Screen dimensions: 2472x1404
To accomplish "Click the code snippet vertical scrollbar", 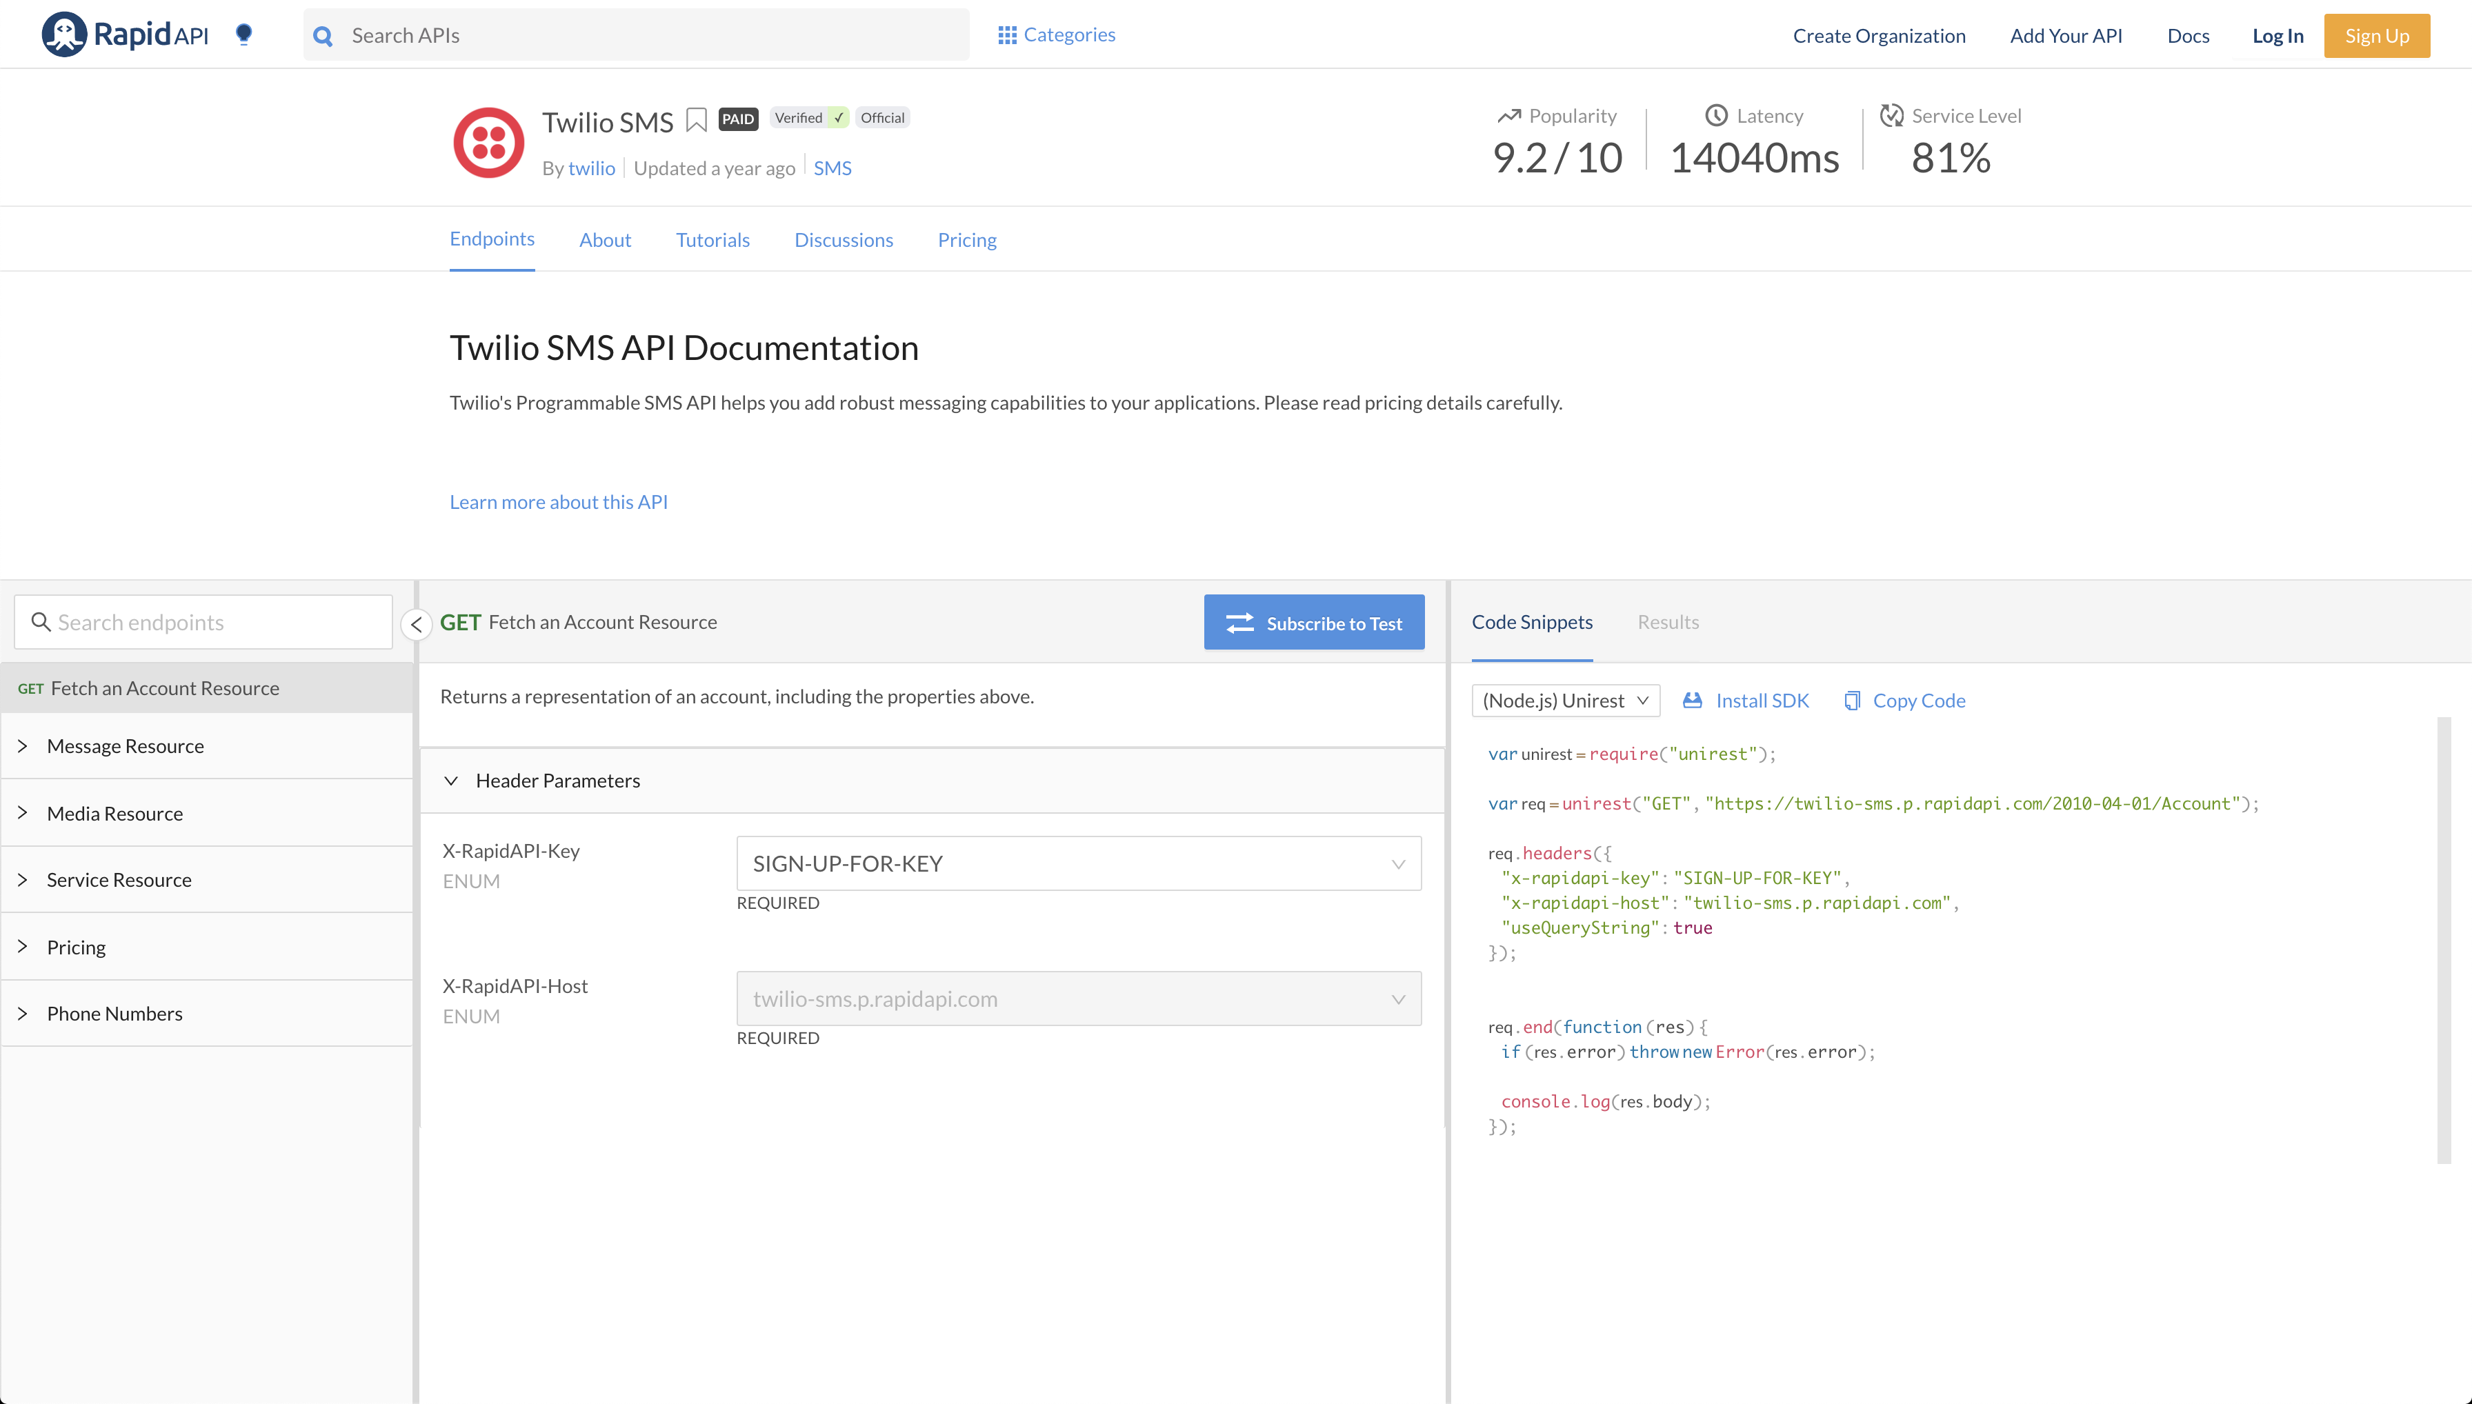I will [x=2443, y=940].
